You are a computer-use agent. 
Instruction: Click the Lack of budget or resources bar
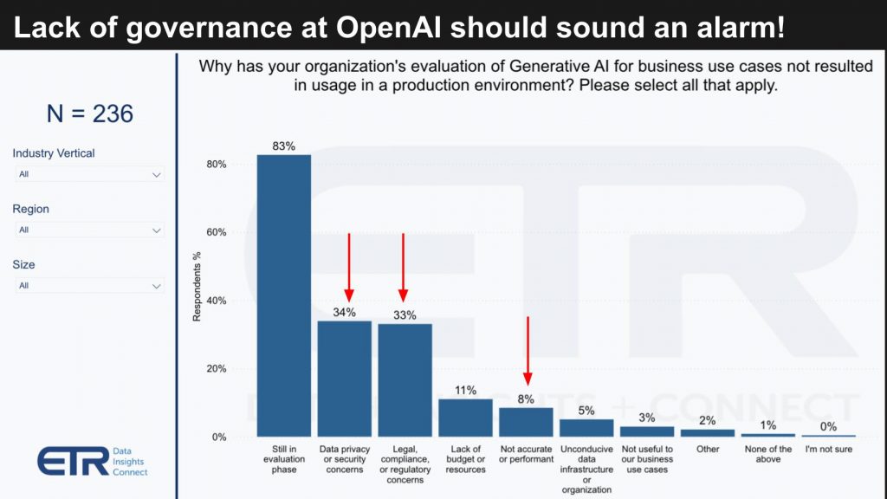click(465, 416)
